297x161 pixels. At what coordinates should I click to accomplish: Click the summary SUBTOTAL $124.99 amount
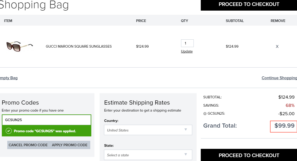click(286, 97)
